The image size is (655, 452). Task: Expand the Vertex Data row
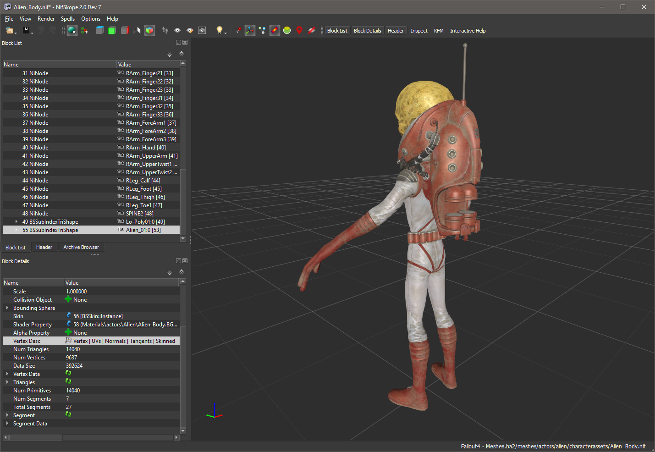pyautogui.click(x=7, y=374)
